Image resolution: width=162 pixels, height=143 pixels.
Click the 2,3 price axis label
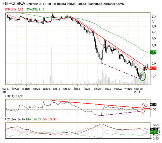point(154,16)
